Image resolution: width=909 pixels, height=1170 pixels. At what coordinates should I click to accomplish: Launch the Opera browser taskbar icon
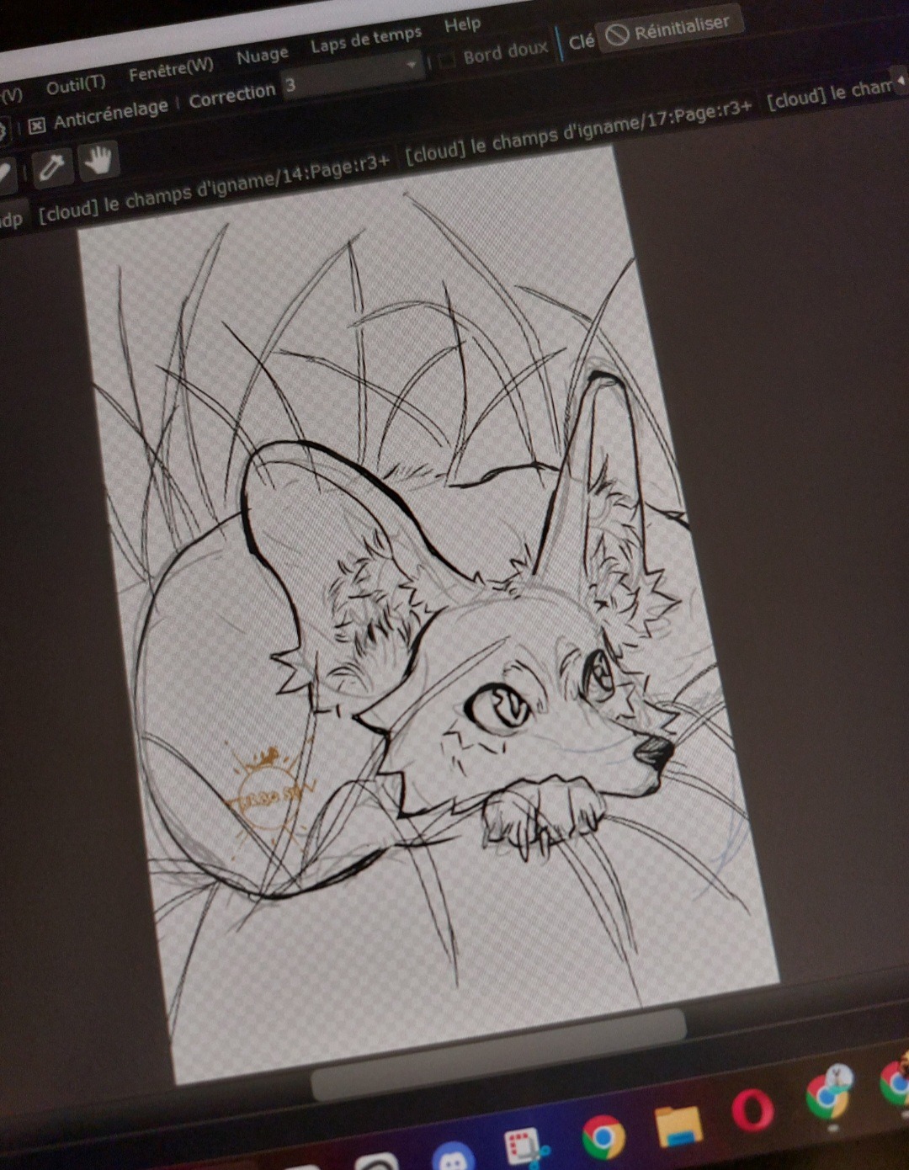tap(752, 1110)
